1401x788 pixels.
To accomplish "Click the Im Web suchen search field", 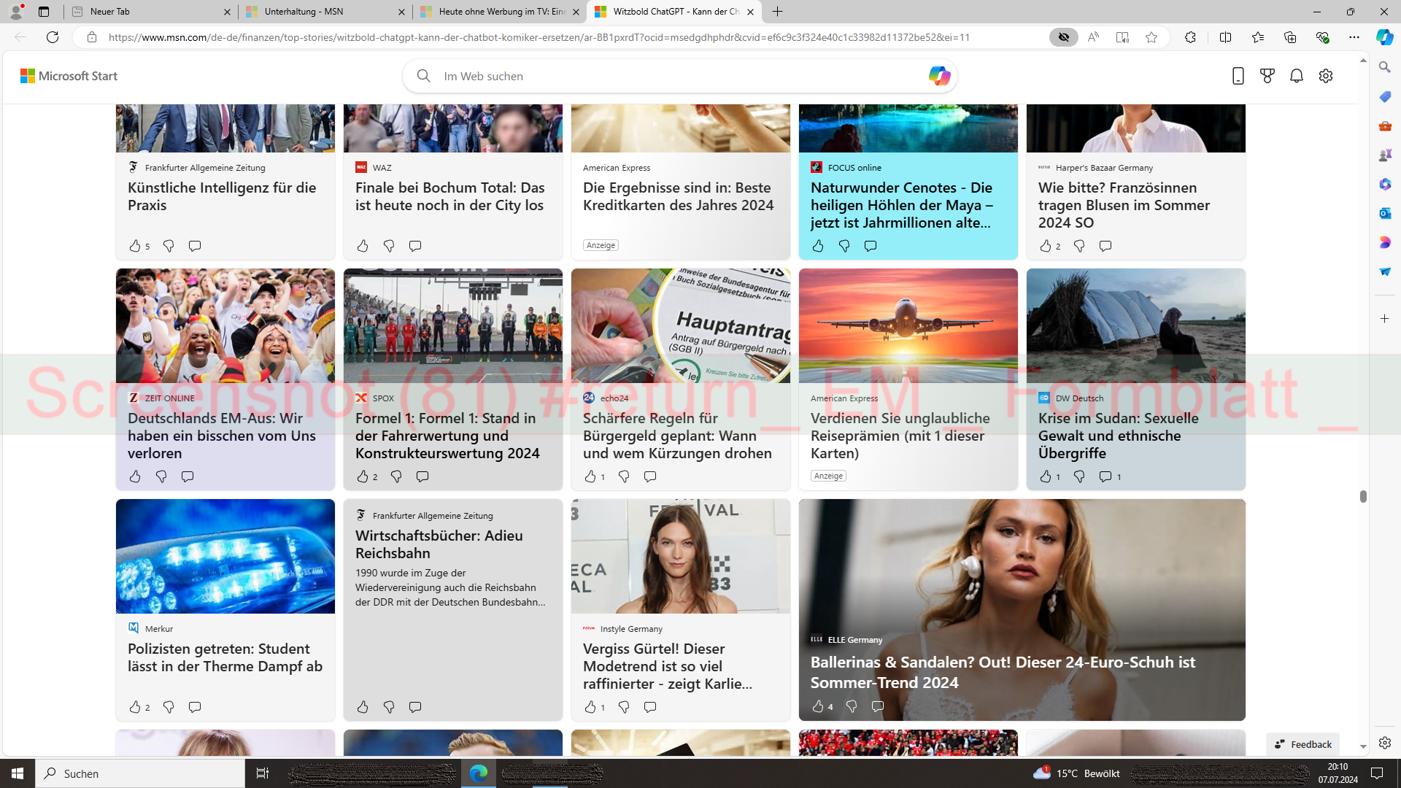I will [657, 76].
